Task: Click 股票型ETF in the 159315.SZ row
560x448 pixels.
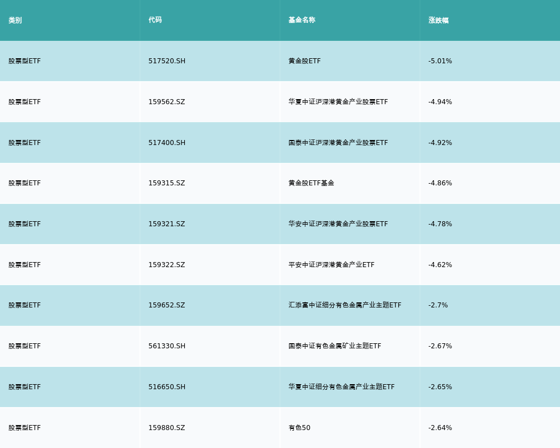Action: pyautogui.click(x=25, y=183)
